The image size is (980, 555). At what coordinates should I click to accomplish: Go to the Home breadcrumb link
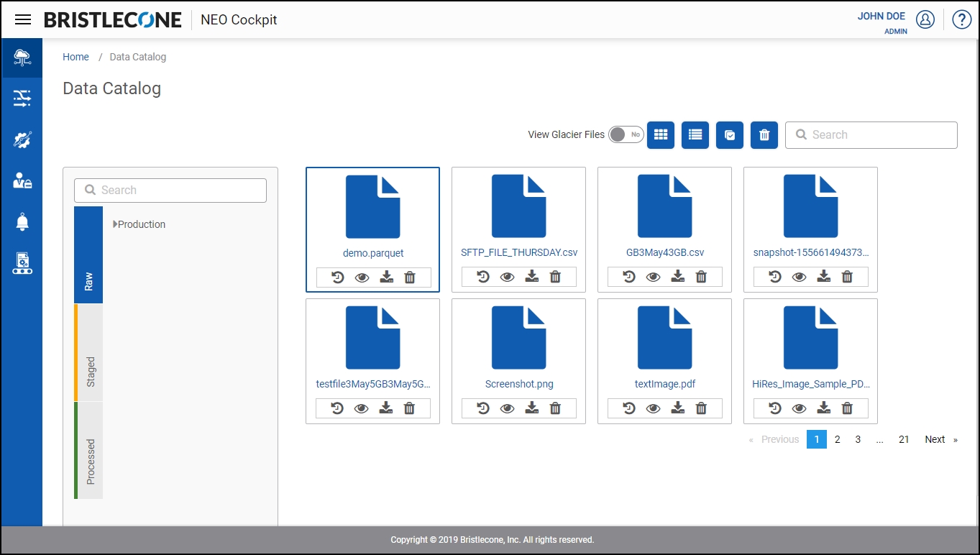click(75, 57)
